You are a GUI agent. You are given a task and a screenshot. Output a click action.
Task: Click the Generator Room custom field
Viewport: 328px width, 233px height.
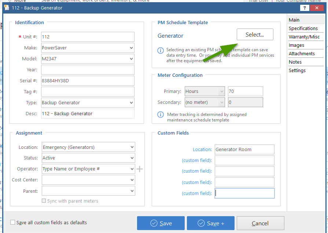pyautogui.click(x=244, y=150)
